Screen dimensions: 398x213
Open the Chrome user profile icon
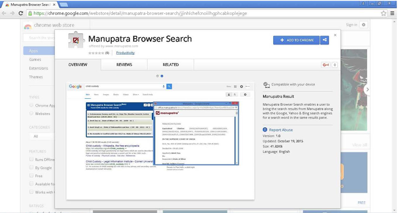[363, 3]
